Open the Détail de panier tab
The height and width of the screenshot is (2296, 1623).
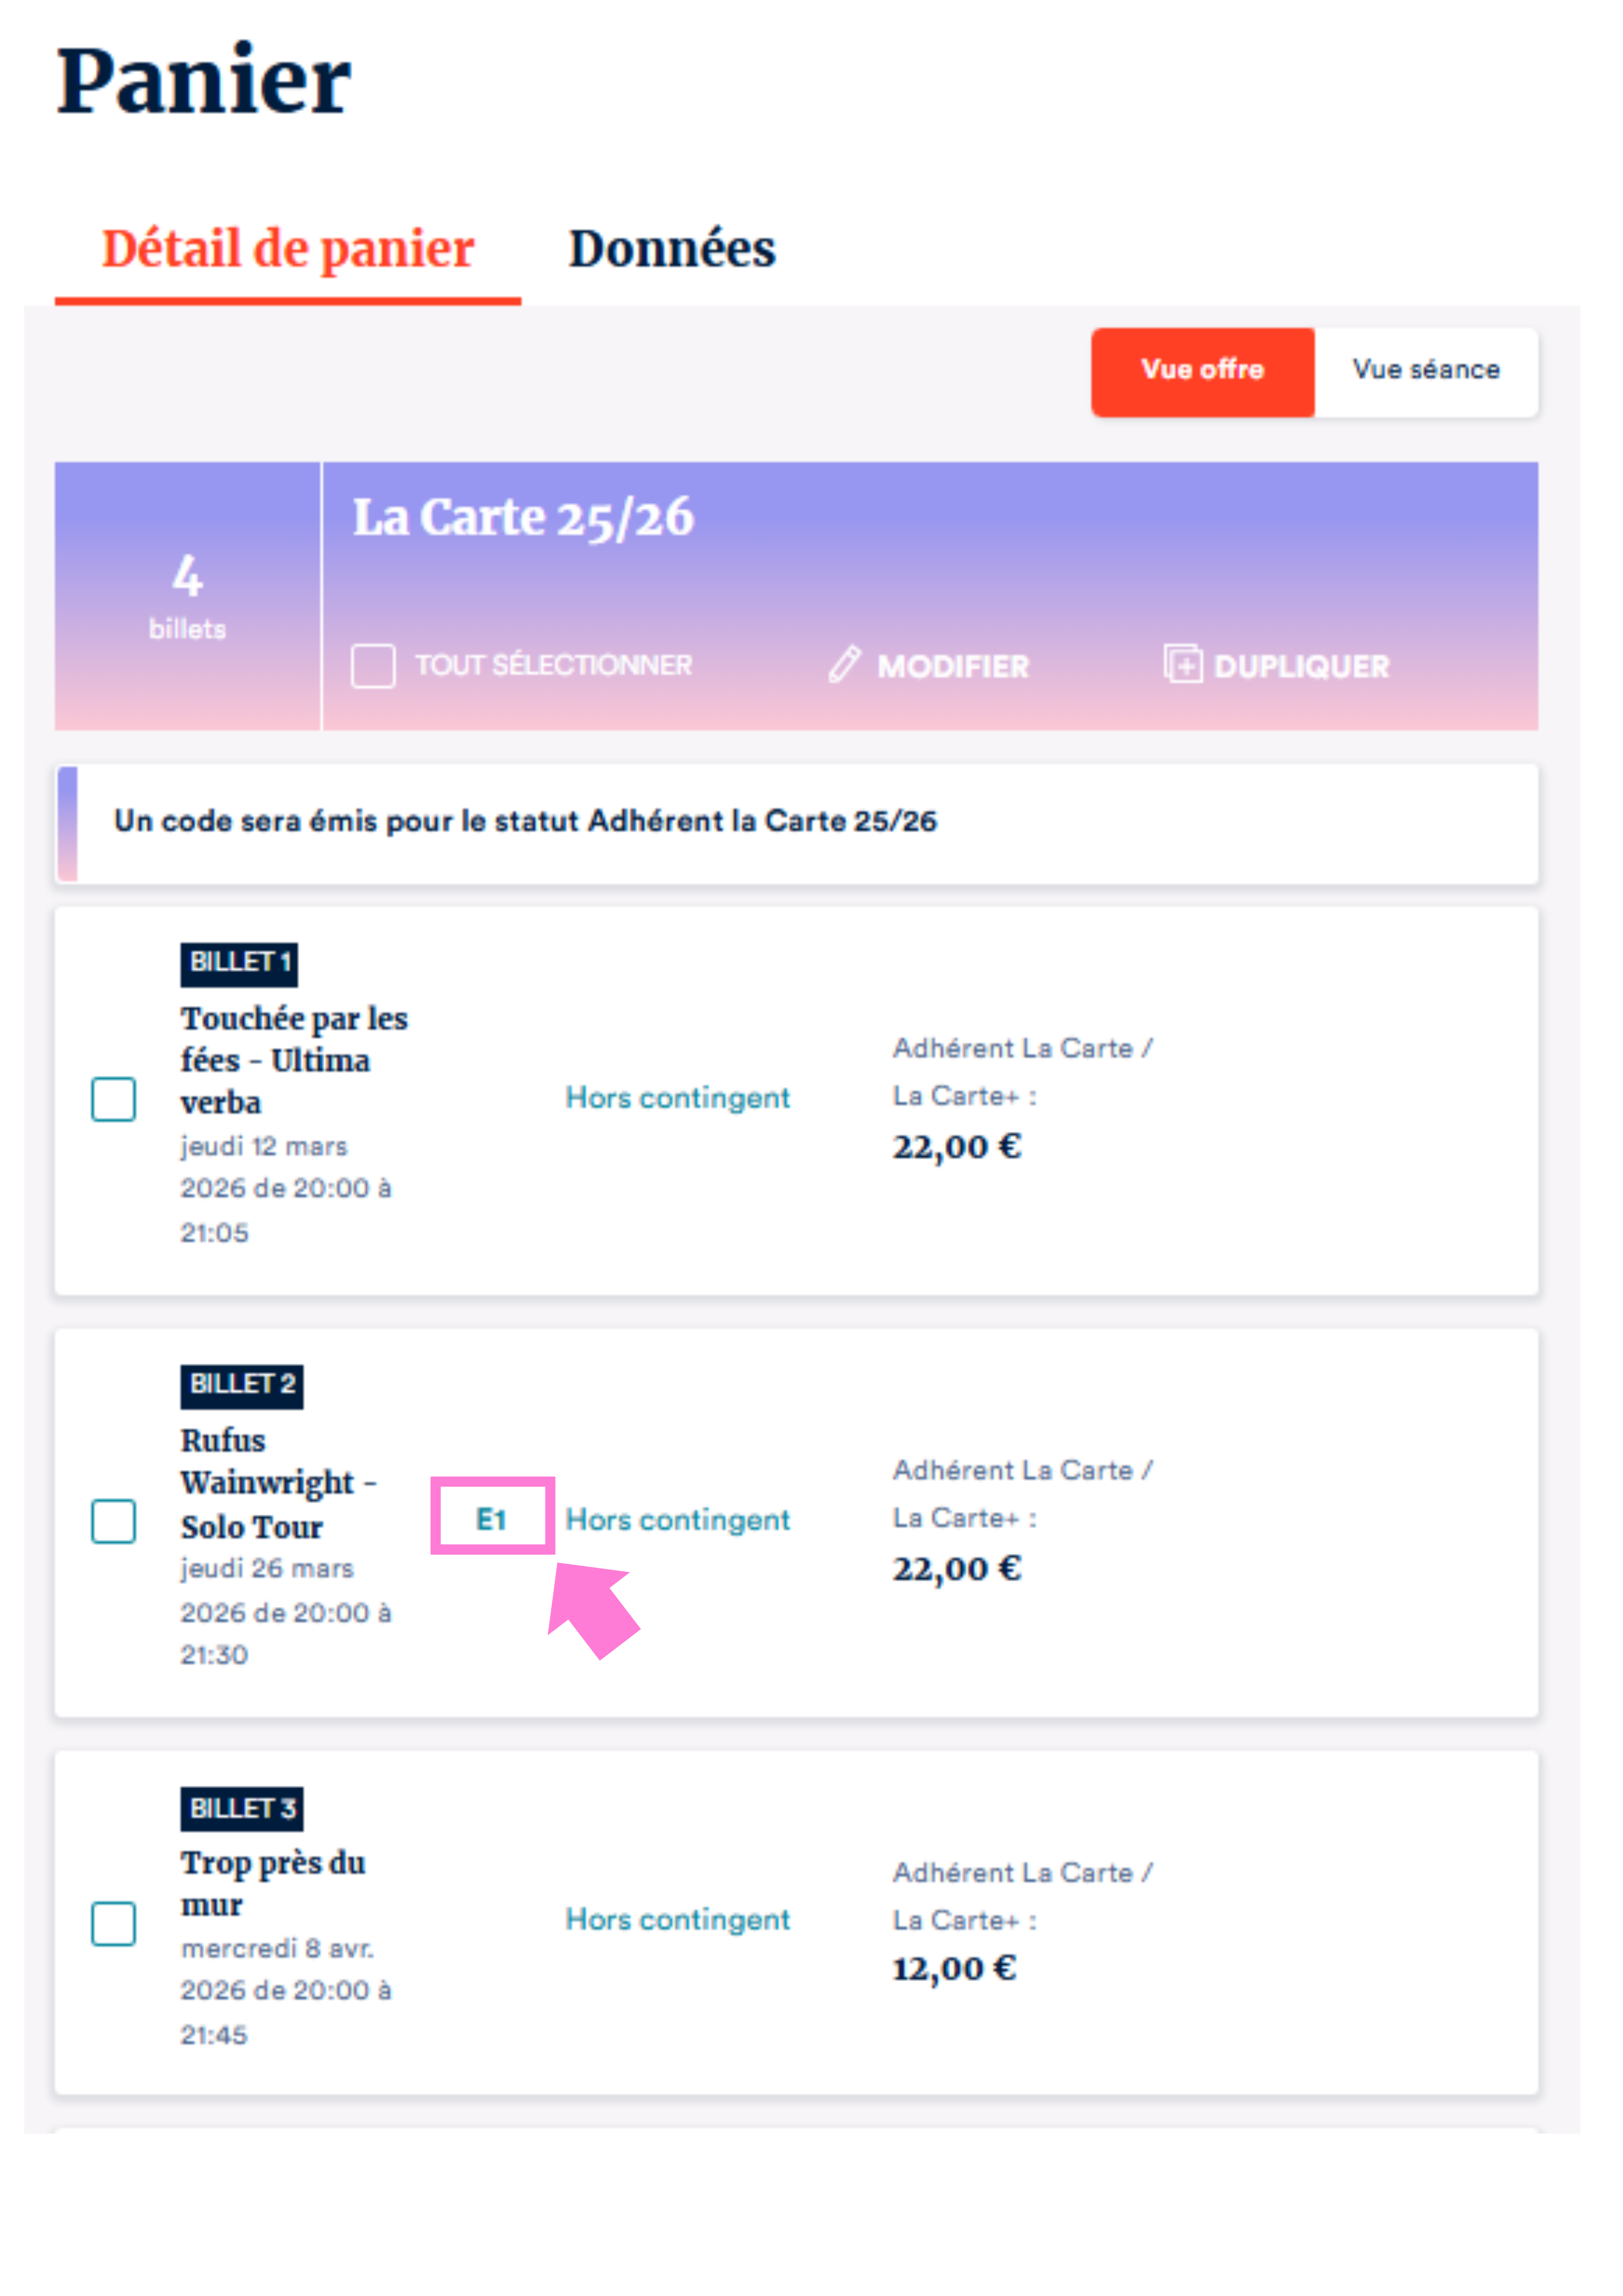tap(288, 249)
